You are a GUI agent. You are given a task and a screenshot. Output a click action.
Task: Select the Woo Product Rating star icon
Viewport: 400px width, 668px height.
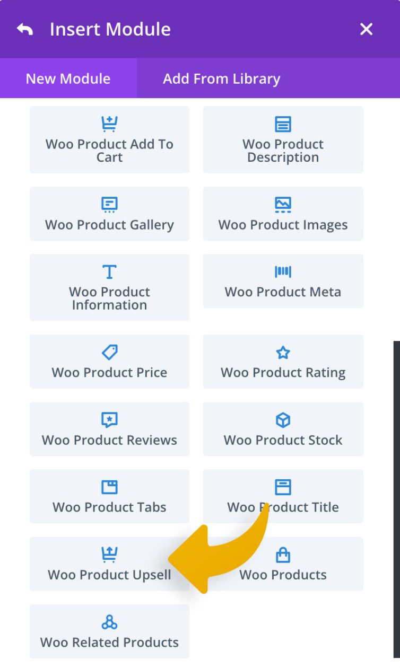[x=283, y=352]
